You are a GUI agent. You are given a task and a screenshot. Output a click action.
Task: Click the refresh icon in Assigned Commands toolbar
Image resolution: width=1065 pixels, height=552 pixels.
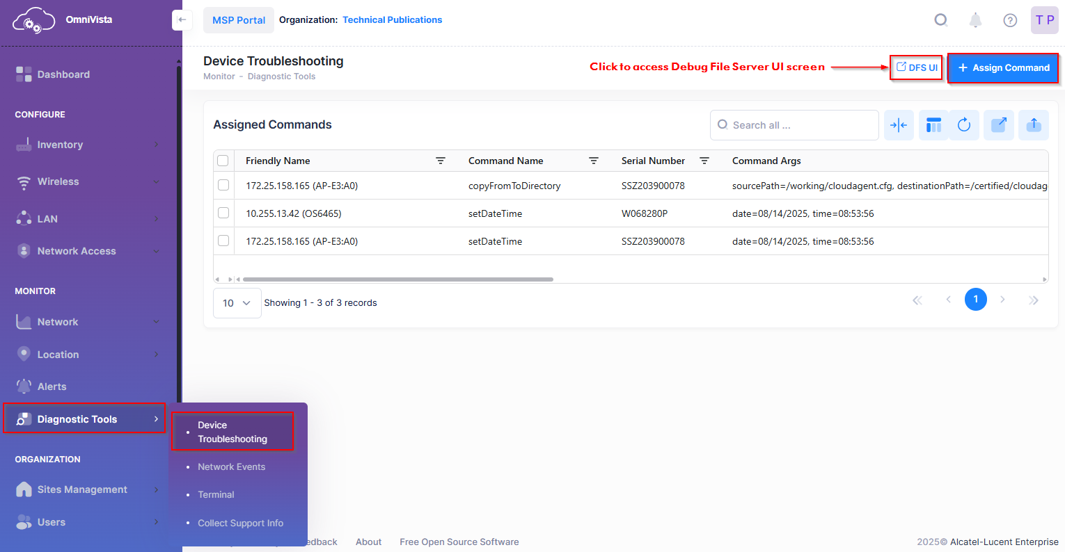(x=963, y=125)
